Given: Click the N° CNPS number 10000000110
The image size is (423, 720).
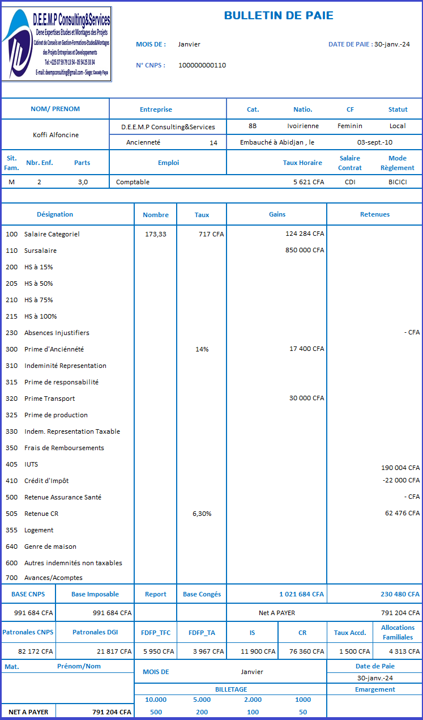Looking at the screenshot, I should click(x=202, y=65).
